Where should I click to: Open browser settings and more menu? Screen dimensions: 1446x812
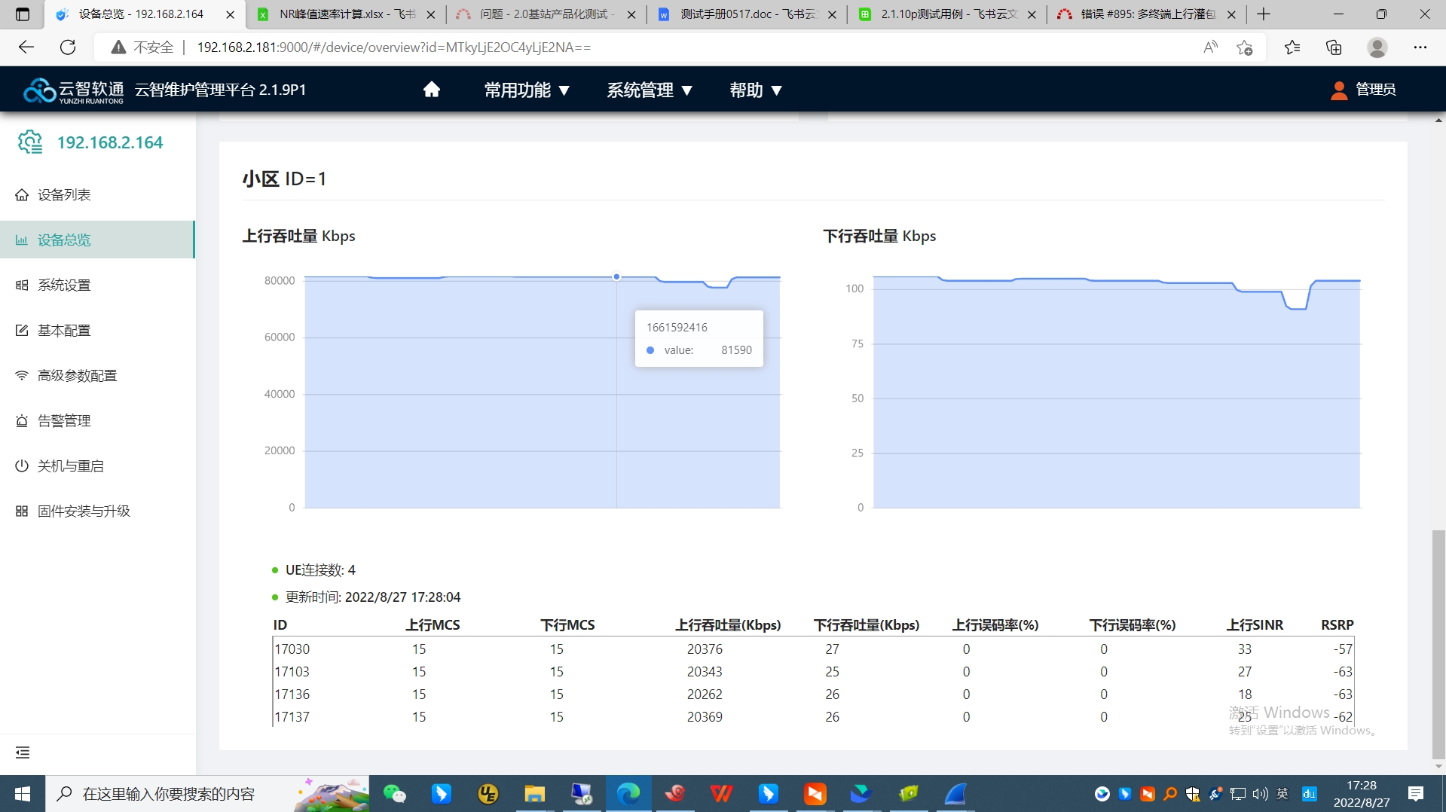click(x=1420, y=47)
